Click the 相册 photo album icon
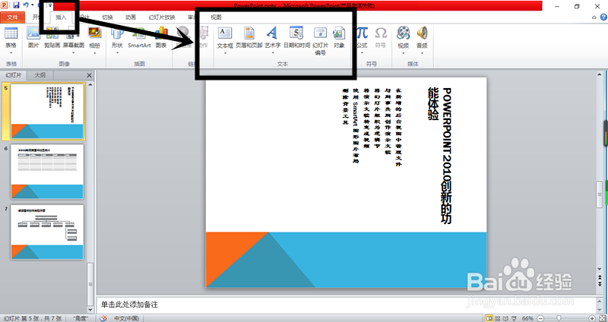 coord(94,33)
